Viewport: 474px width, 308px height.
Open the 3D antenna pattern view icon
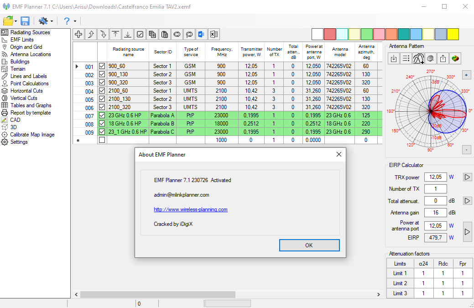click(455, 58)
